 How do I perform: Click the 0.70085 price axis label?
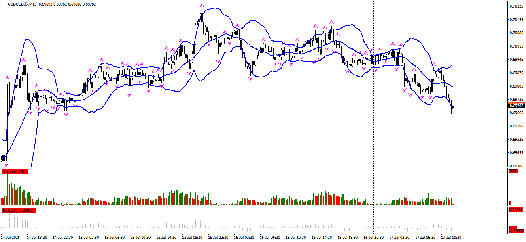[x=517, y=33]
